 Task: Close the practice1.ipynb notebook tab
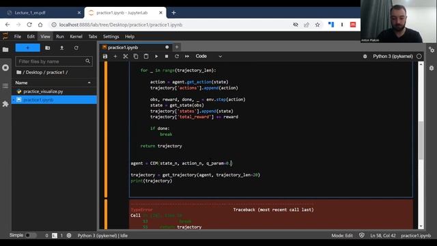[x=167, y=47]
